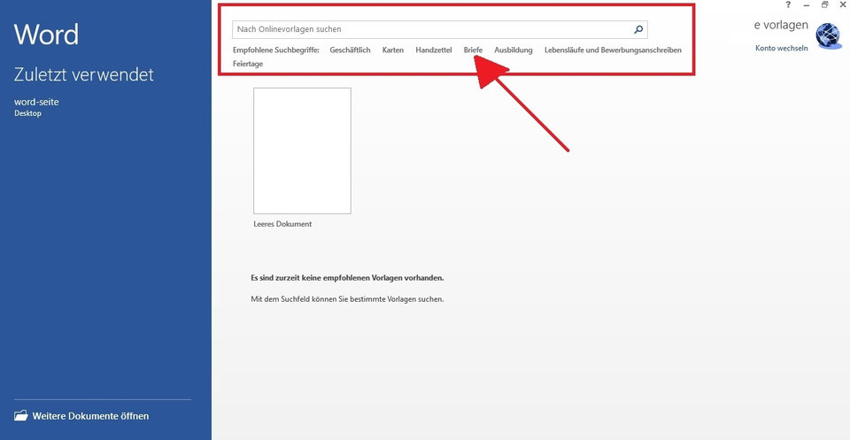Click the Zuletzt verwendet heading
The image size is (850, 440).
(84, 74)
